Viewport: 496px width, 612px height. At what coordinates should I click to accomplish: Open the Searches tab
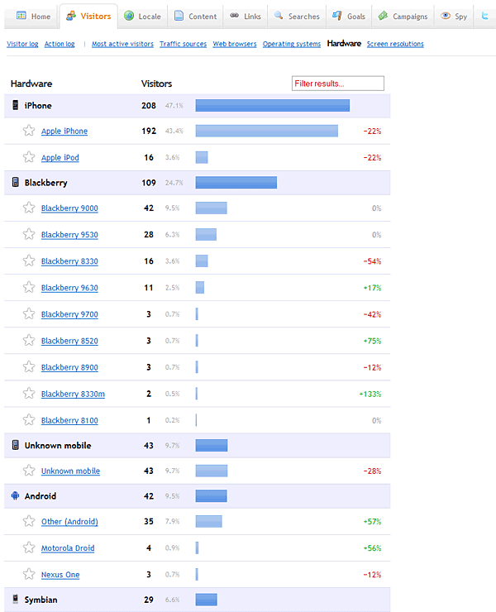(297, 17)
